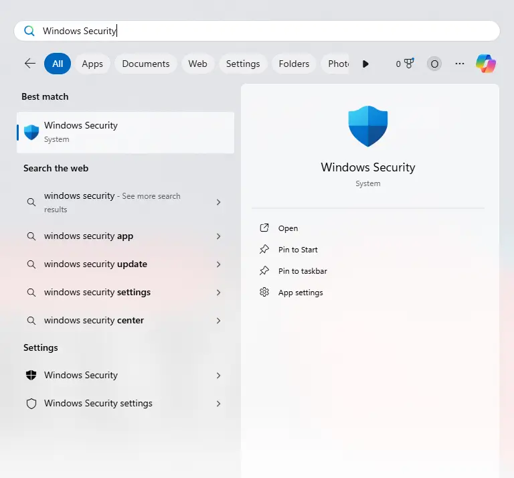The image size is (514, 478).
Task: Expand chevron for 'Windows Security settings' item
Action: pos(218,404)
